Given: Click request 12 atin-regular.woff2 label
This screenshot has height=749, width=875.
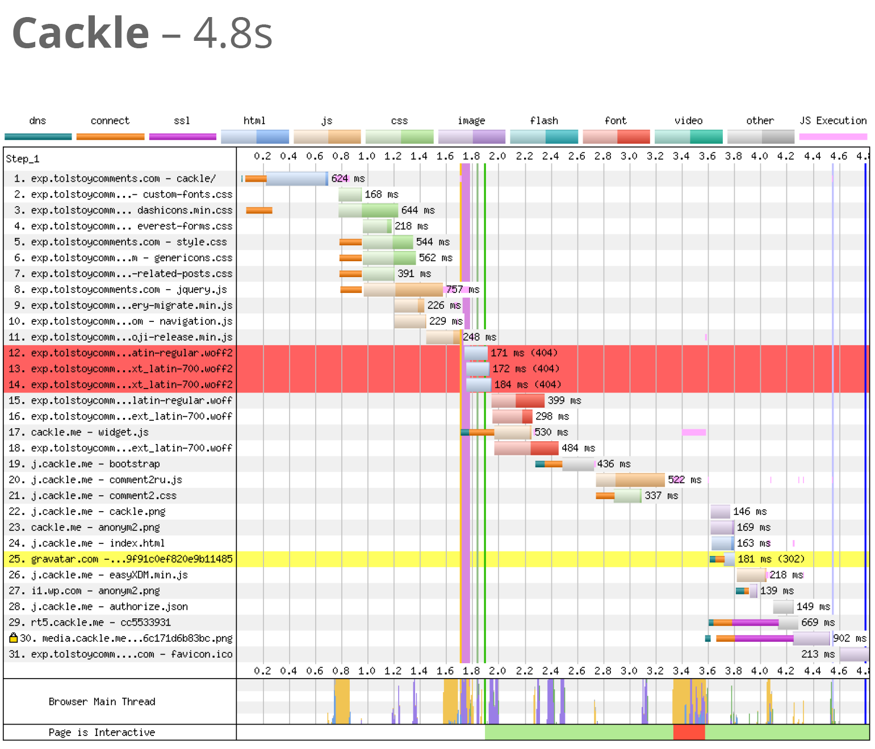Looking at the screenshot, I should [120, 353].
